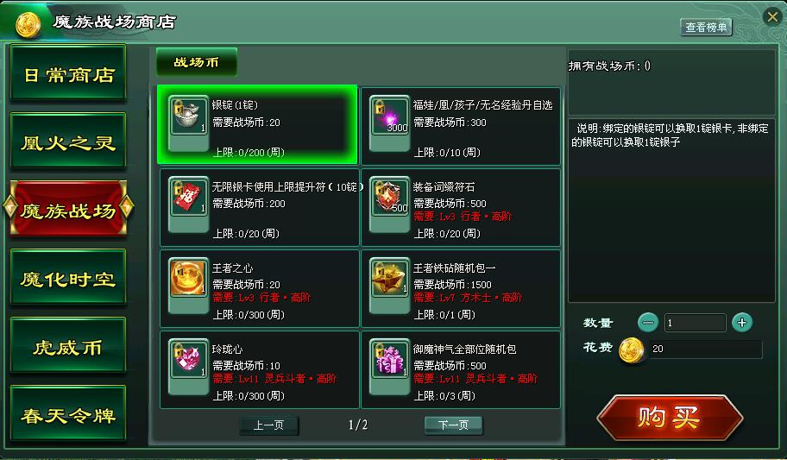Select the 战场币 currency tab

(197, 62)
